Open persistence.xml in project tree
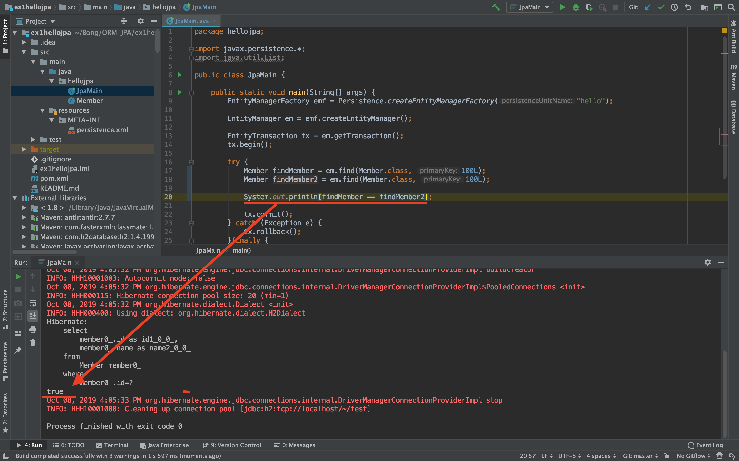 102,130
